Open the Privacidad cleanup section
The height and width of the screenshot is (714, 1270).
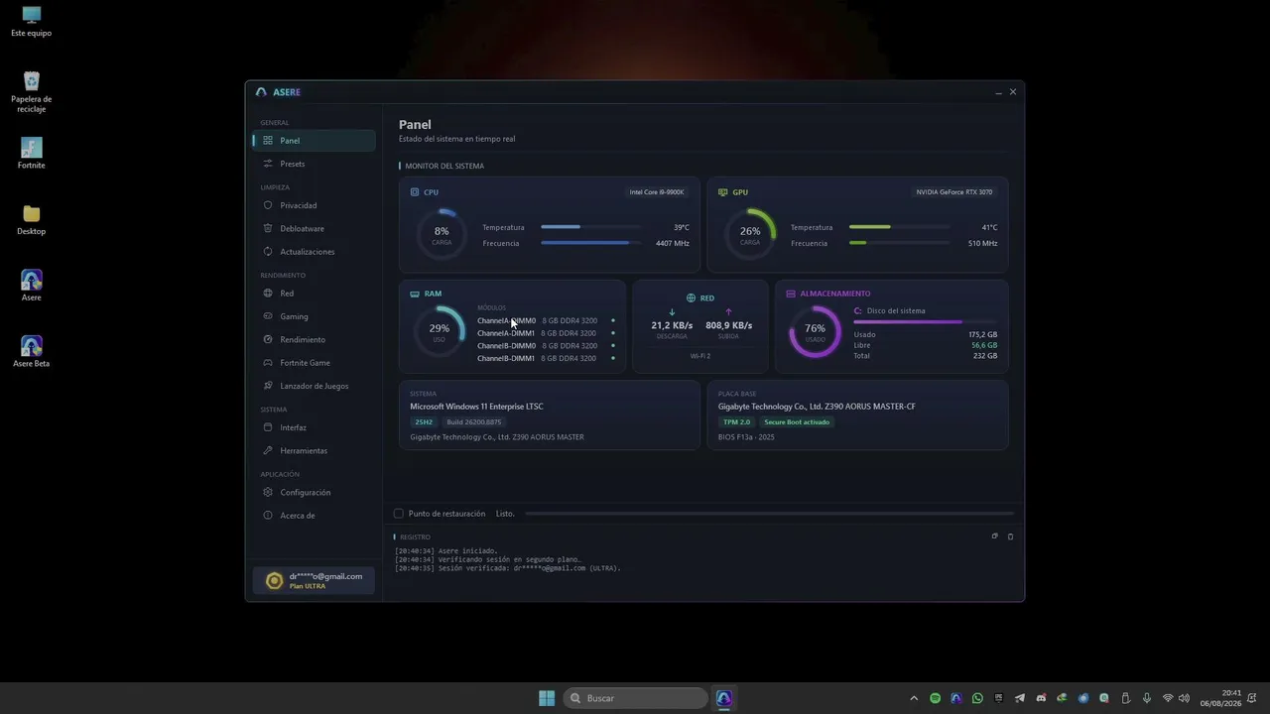[x=314, y=205]
